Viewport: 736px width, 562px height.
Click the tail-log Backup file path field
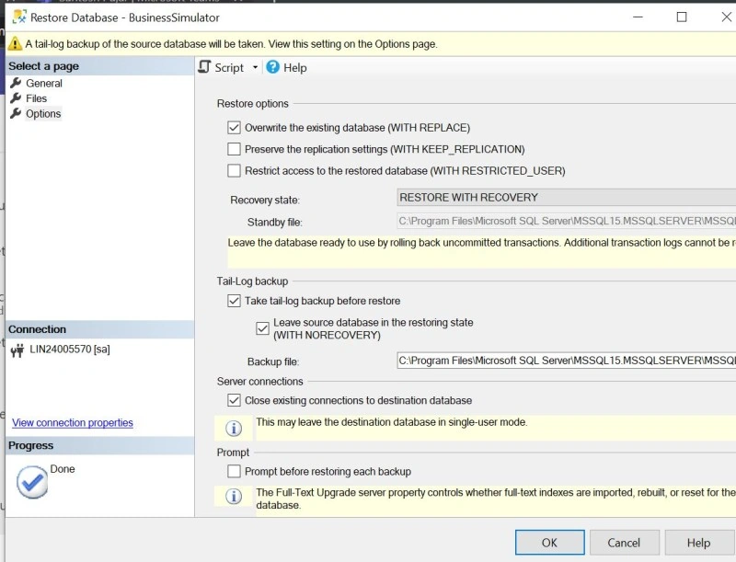[566, 361]
